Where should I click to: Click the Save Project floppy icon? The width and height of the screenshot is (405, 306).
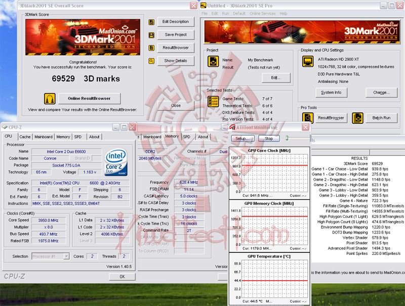tap(151, 35)
